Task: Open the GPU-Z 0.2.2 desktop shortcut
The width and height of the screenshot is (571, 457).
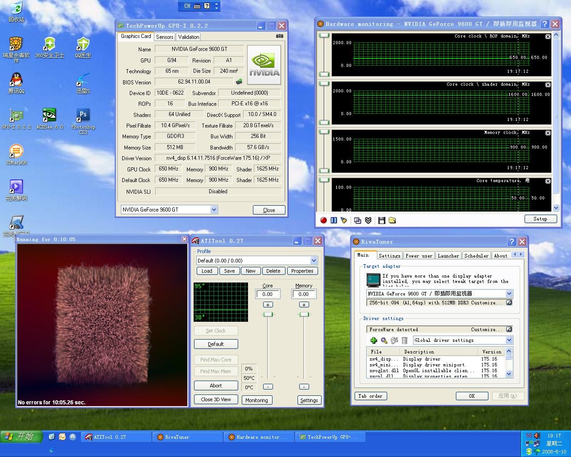Action: tap(16, 119)
